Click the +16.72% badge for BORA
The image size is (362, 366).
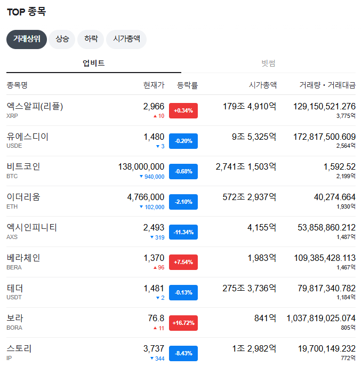(183, 323)
